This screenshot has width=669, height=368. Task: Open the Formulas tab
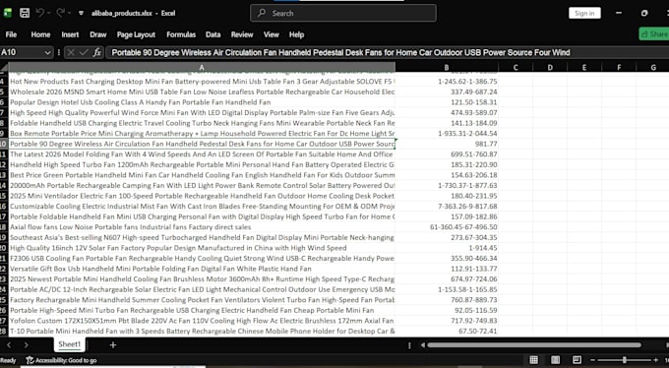(181, 34)
